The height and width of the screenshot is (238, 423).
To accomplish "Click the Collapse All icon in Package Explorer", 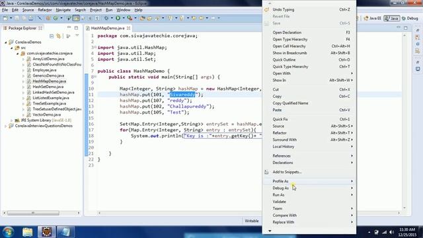I will point(52,36).
